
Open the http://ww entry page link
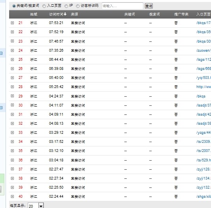(203, 87)
